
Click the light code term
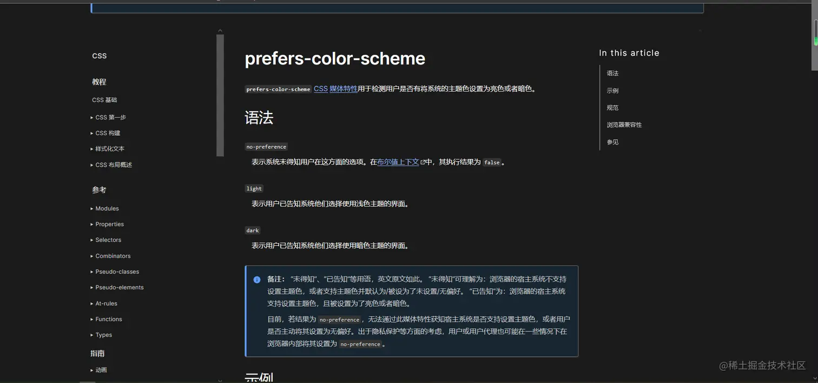click(254, 189)
